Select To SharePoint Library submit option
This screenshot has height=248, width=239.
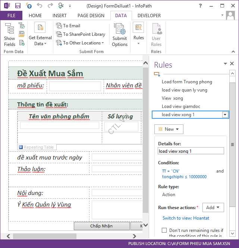(x=81, y=34)
